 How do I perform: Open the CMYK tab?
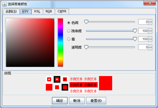click(x=62, y=11)
